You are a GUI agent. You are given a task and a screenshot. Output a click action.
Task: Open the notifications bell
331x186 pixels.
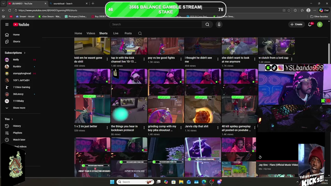click(310, 25)
